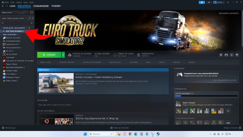Show hidden system tray icons chevron
Screen dimensions: 243x137
pos(210,134)
